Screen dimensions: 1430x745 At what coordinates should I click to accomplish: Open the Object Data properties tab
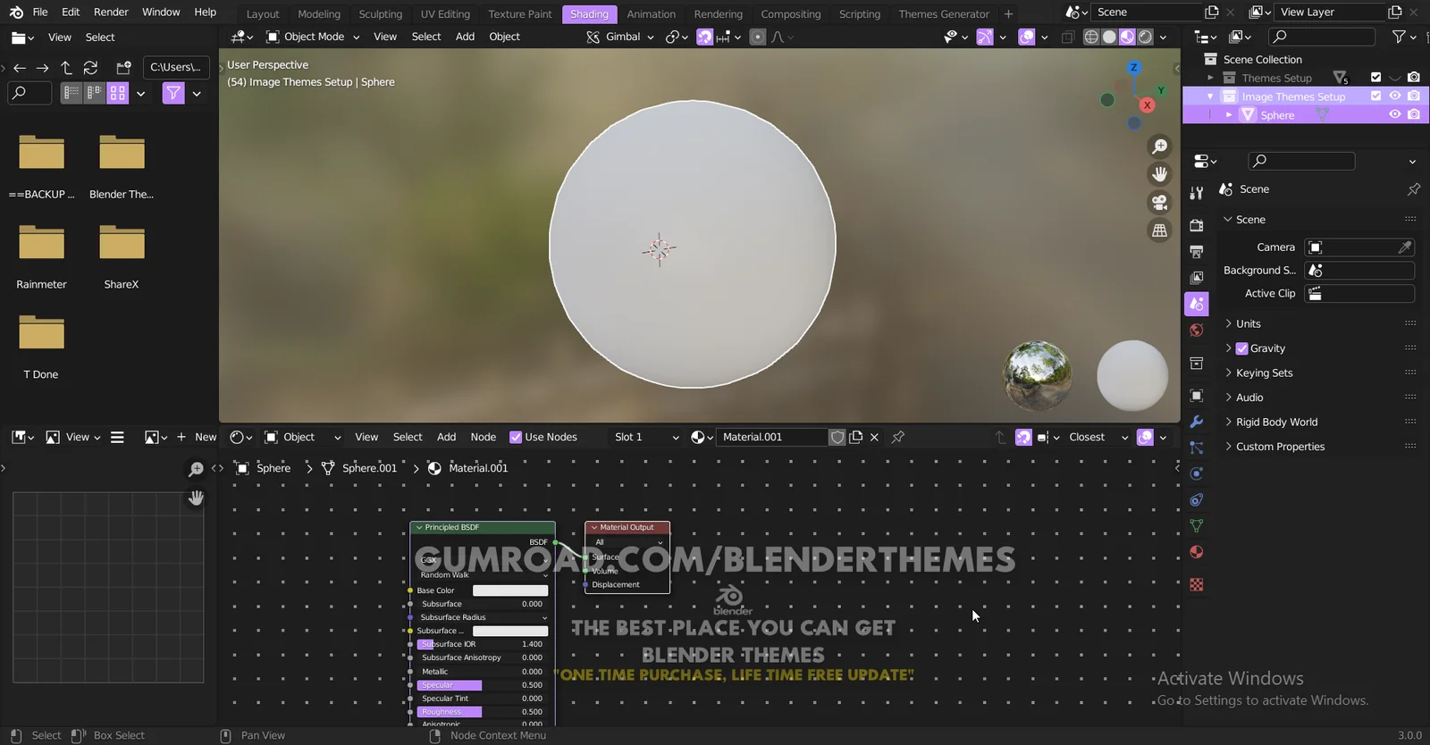pos(1197,526)
